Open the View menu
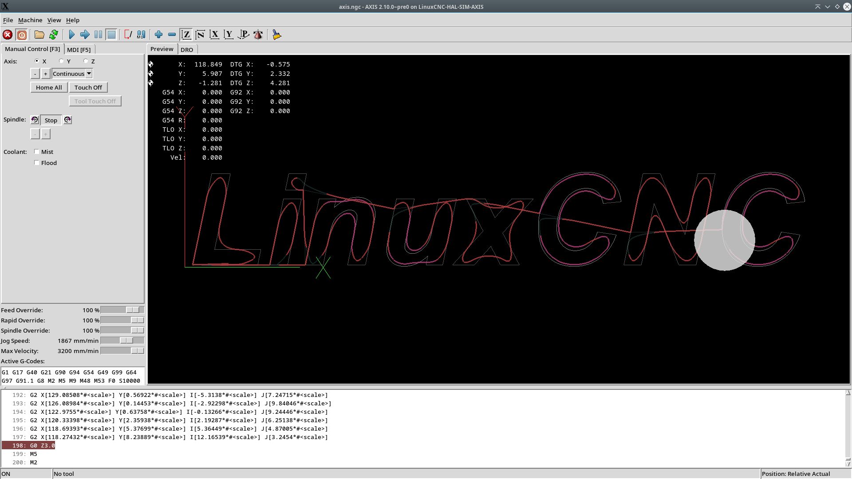The image size is (852, 479). click(54, 20)
